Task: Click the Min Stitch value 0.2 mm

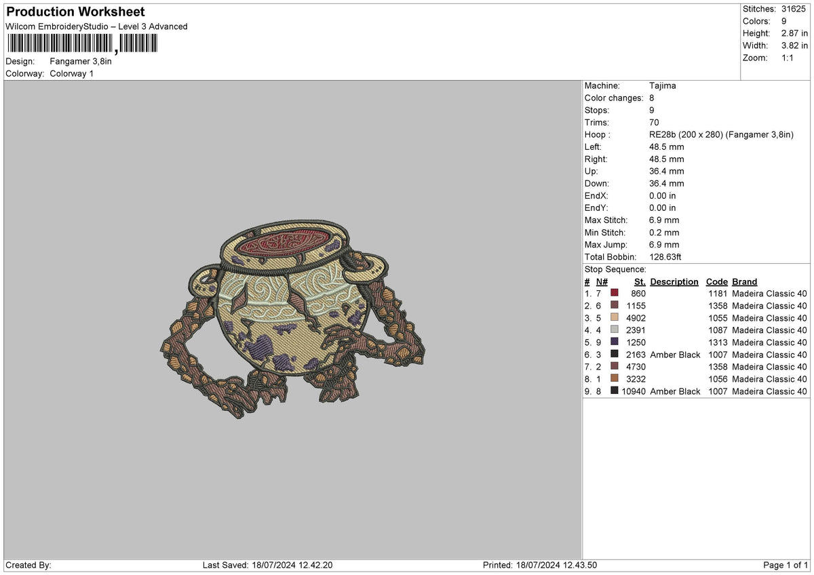Action: 664,232
